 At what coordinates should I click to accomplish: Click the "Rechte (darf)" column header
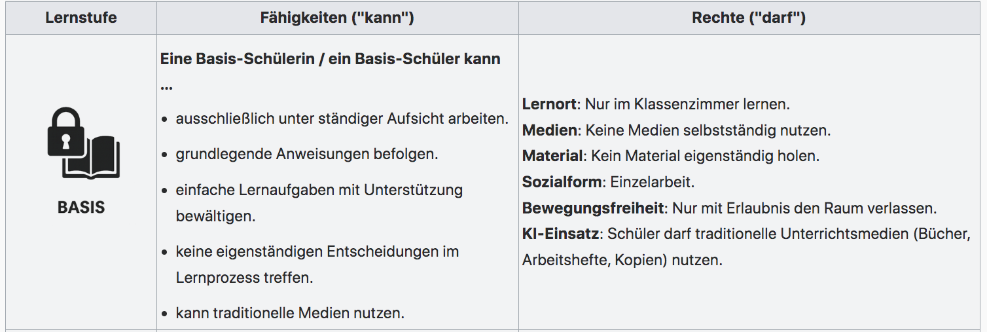(748, 18)
